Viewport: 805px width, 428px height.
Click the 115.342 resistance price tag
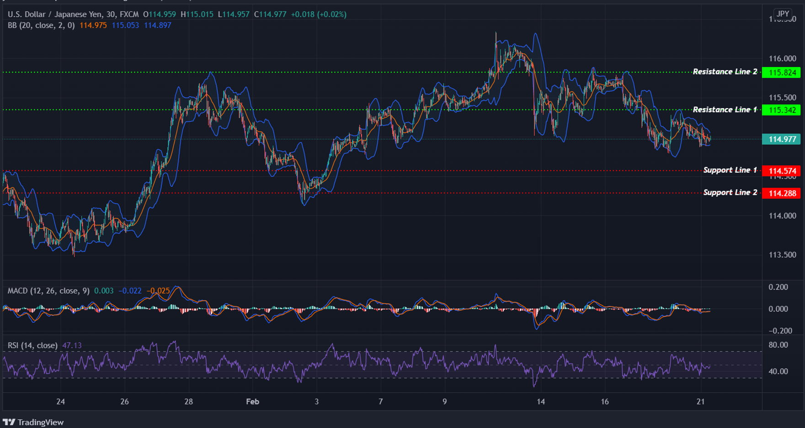pyautogui.click(x=782, y=110)
